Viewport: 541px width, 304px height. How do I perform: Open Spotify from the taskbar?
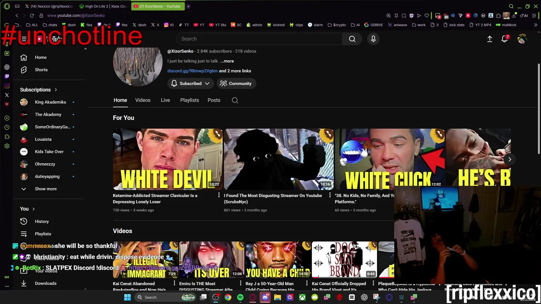(240, 297)
